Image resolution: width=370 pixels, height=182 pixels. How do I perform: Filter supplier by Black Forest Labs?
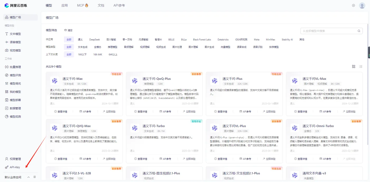pos(202,39)
